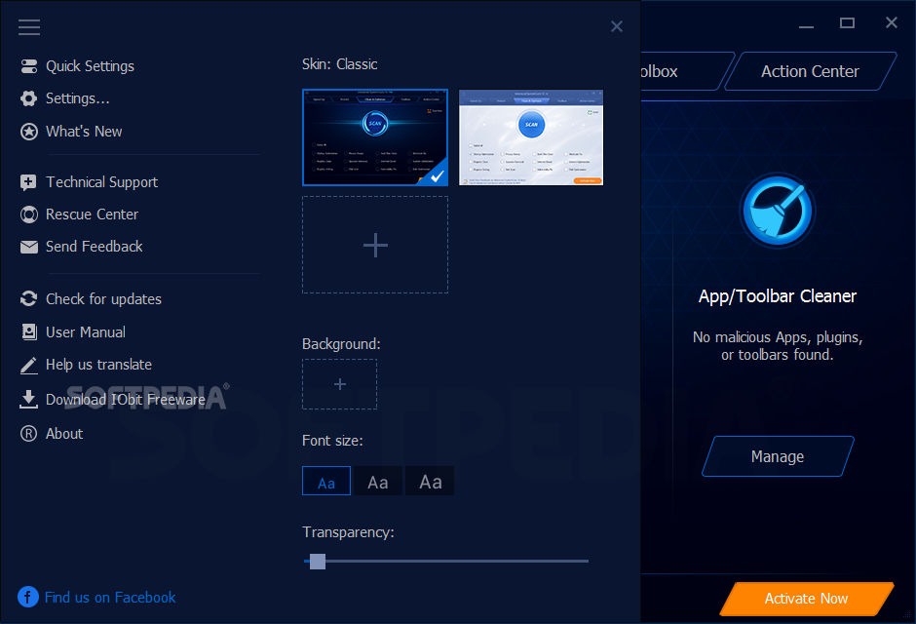Click the Download IObit Freeware arrow icon
The image size is (916, 624).
click(x=28, y=399)
